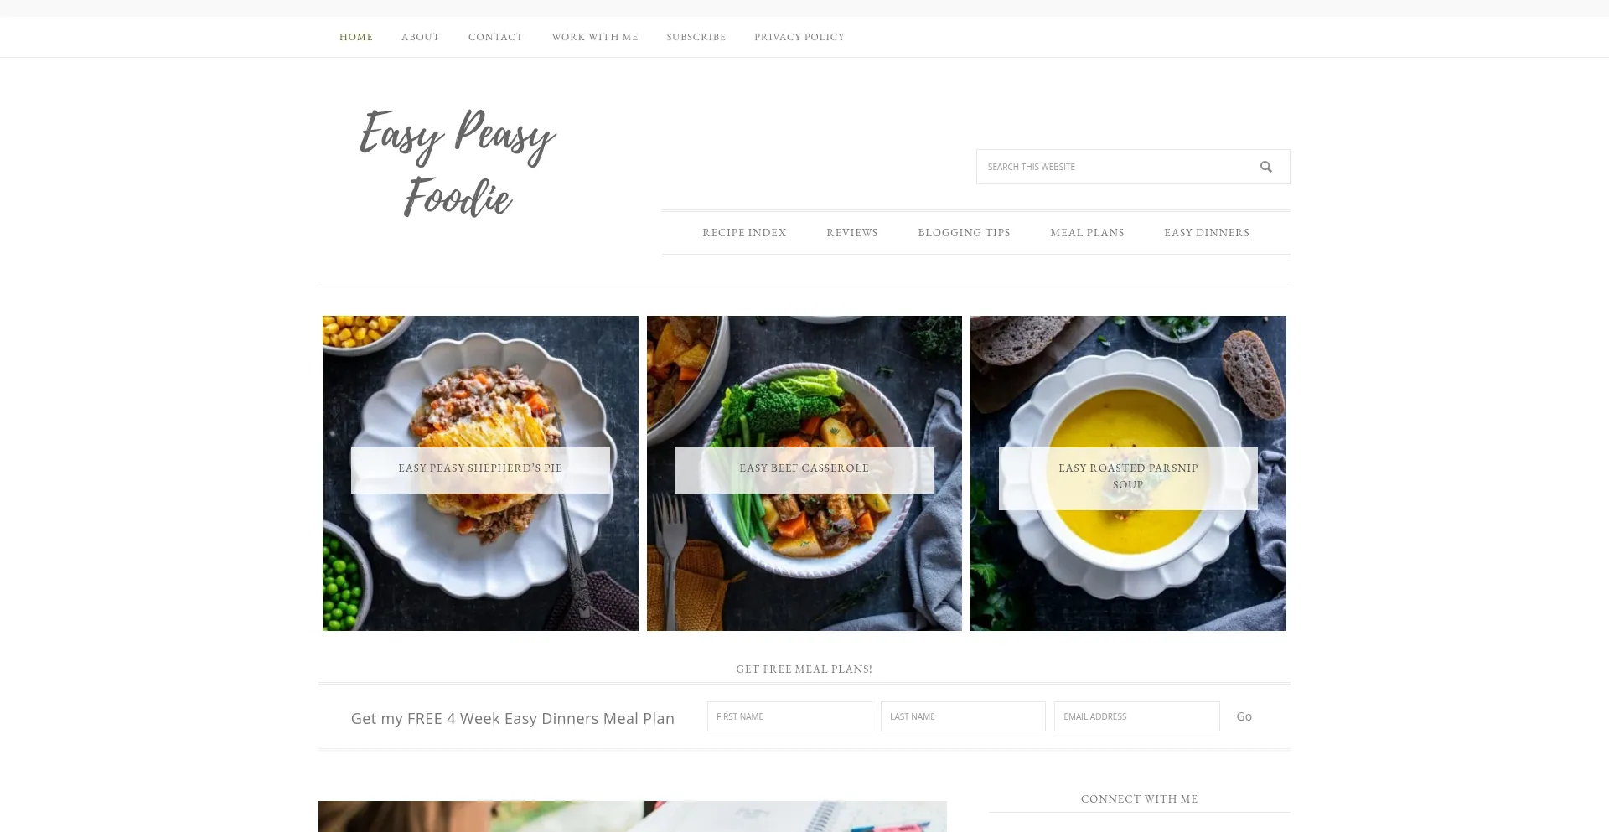
Task: Open the Easy Roasted Parsnip Soup recipe
Action: (1128, 477)
